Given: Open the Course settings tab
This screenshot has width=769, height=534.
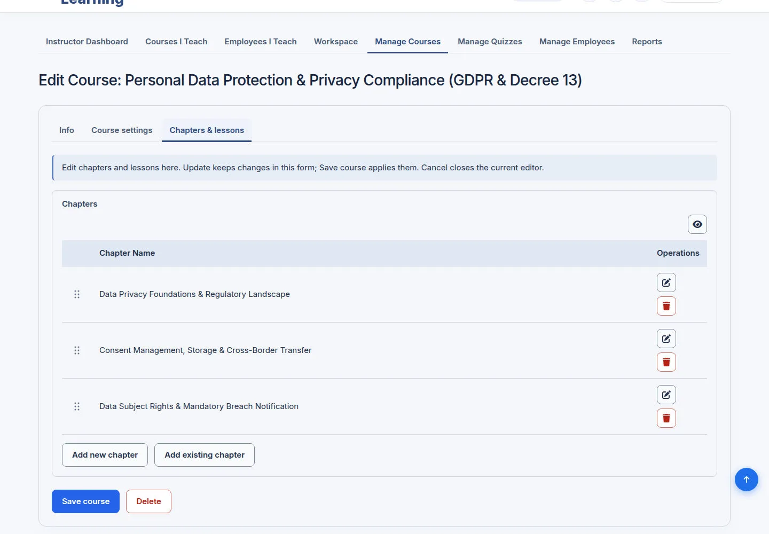Looking at the screenshot, I should coord(122,130).
